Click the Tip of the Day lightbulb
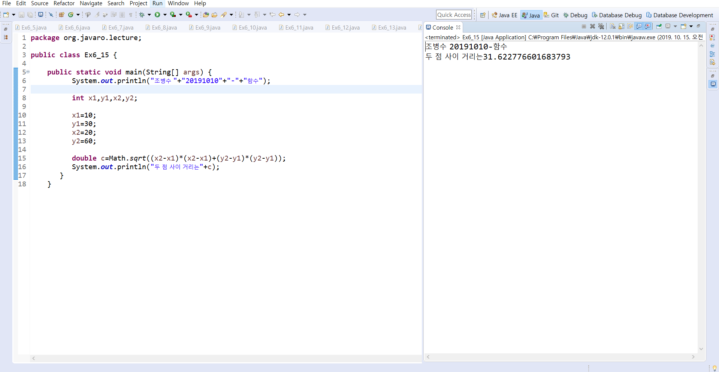Image resolution: width=719 pixels, height=372 pixels. click(715, 368)
